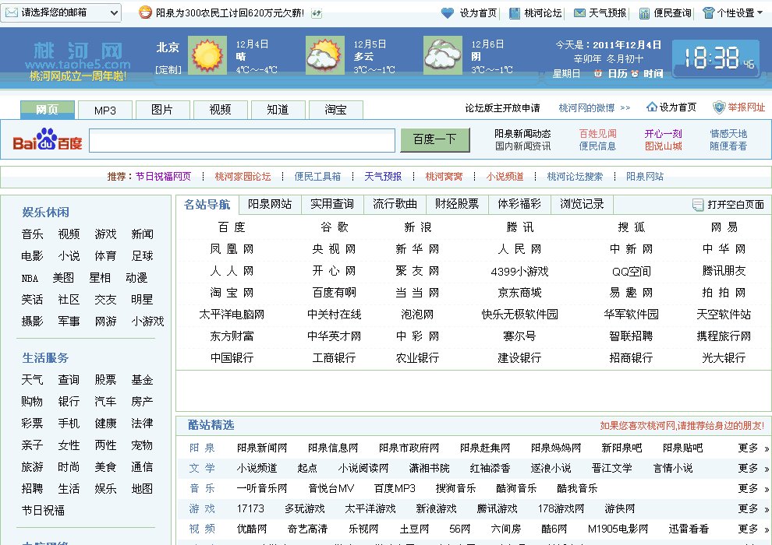Click the overcast weather icon for 12月6日
This screenshot has height=545, width=772.
pyautogui.click(x=442, y=53)
